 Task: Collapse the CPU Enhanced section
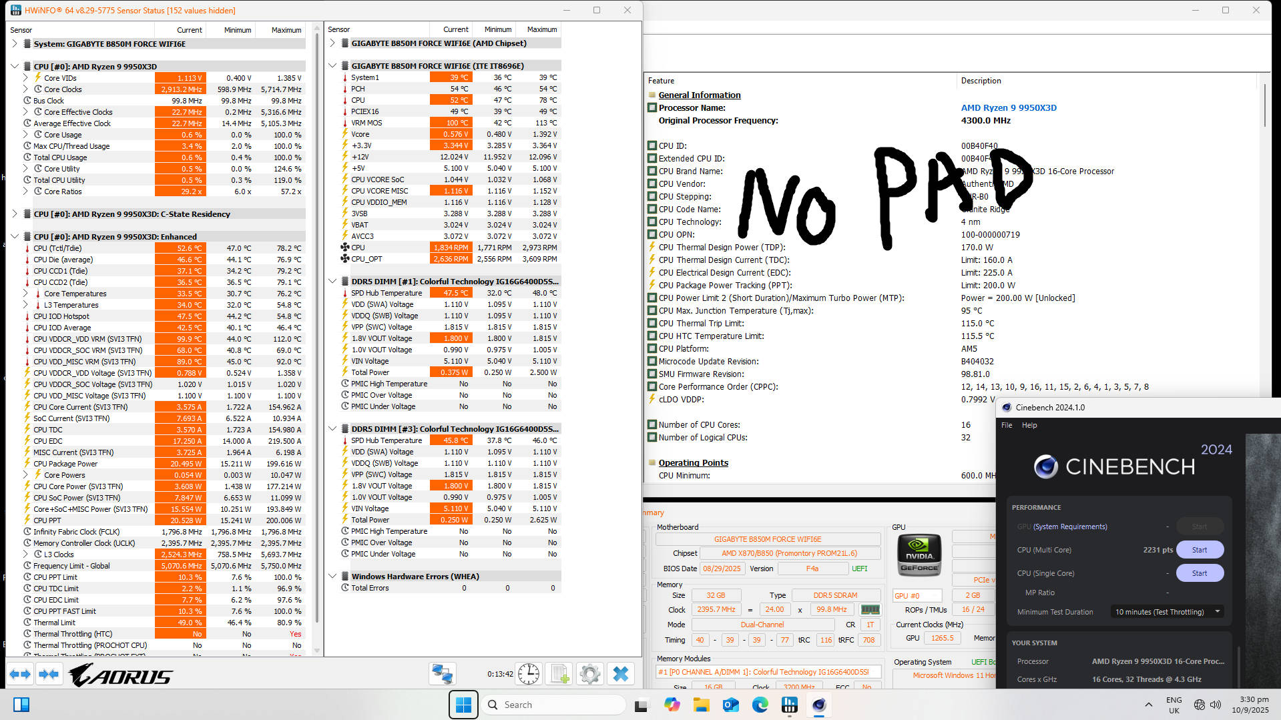(x=15, y=236)
